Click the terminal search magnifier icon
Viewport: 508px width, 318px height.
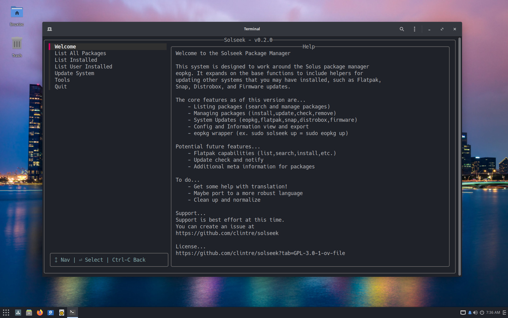pos(402,29)
